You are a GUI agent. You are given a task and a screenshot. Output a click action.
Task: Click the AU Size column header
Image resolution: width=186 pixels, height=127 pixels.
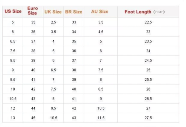100,12
